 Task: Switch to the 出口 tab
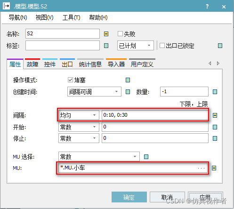67,64
